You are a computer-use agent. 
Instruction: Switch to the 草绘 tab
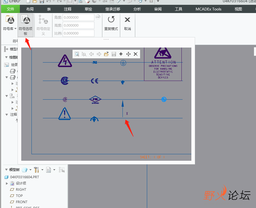click(88, 9)
